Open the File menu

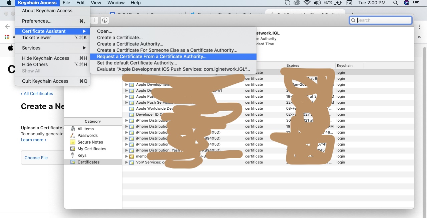coord(66,3)
